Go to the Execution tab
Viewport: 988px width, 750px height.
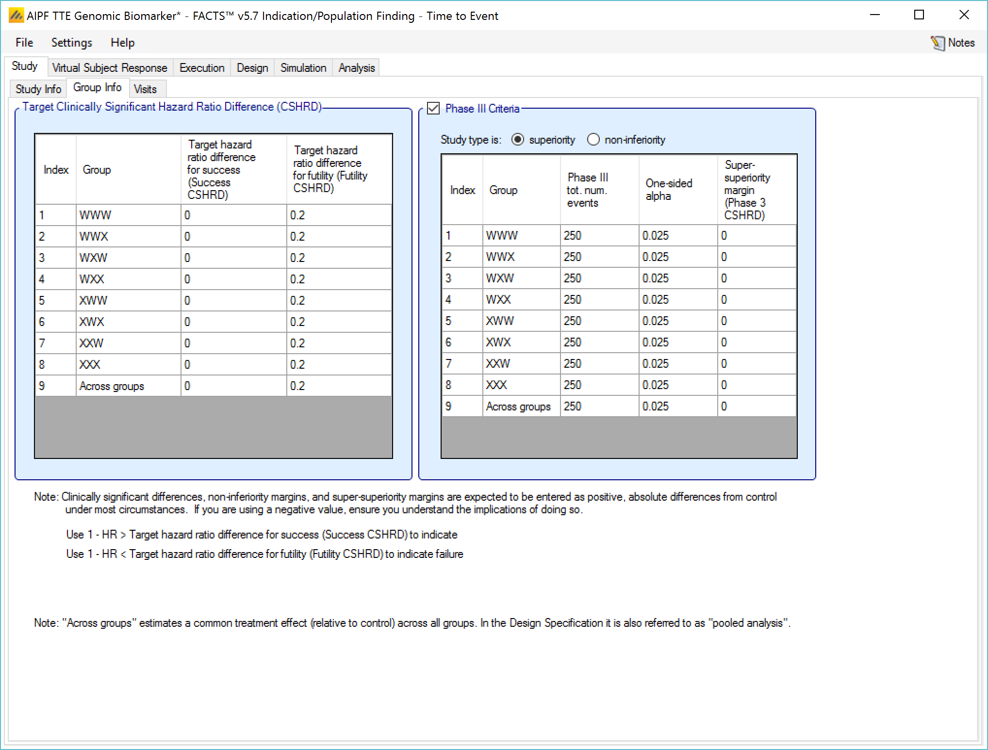201,68
